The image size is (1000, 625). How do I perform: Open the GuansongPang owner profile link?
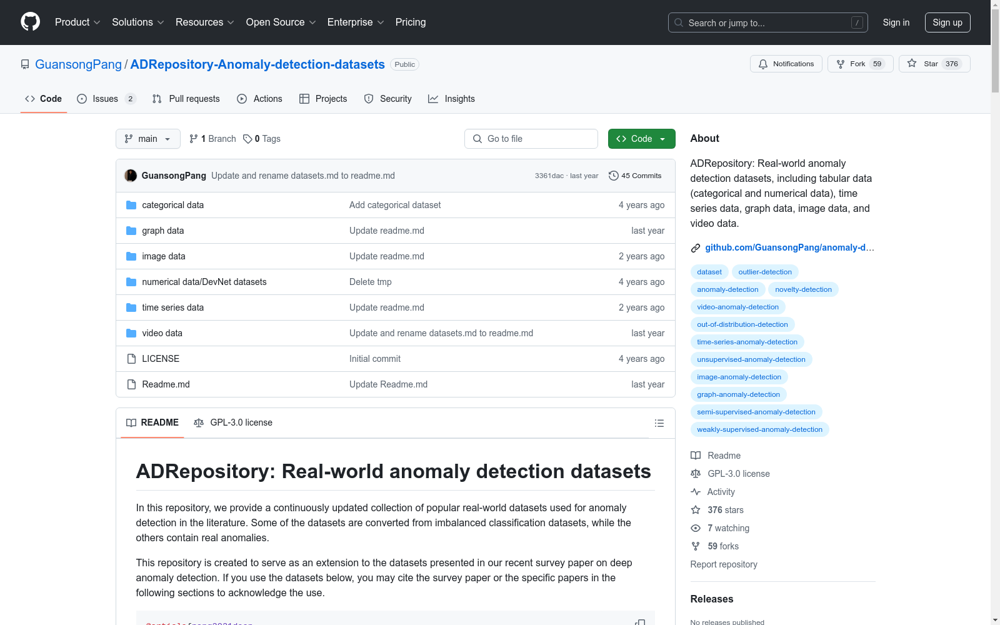coord(79,64)
